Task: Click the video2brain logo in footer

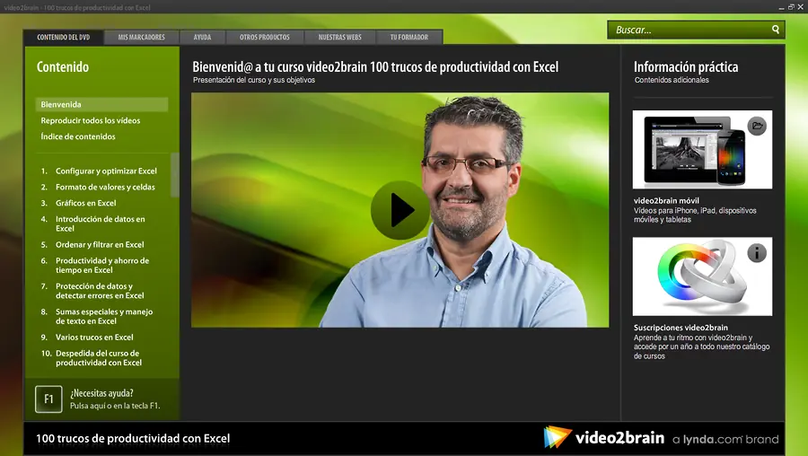Action: point(604,437)
